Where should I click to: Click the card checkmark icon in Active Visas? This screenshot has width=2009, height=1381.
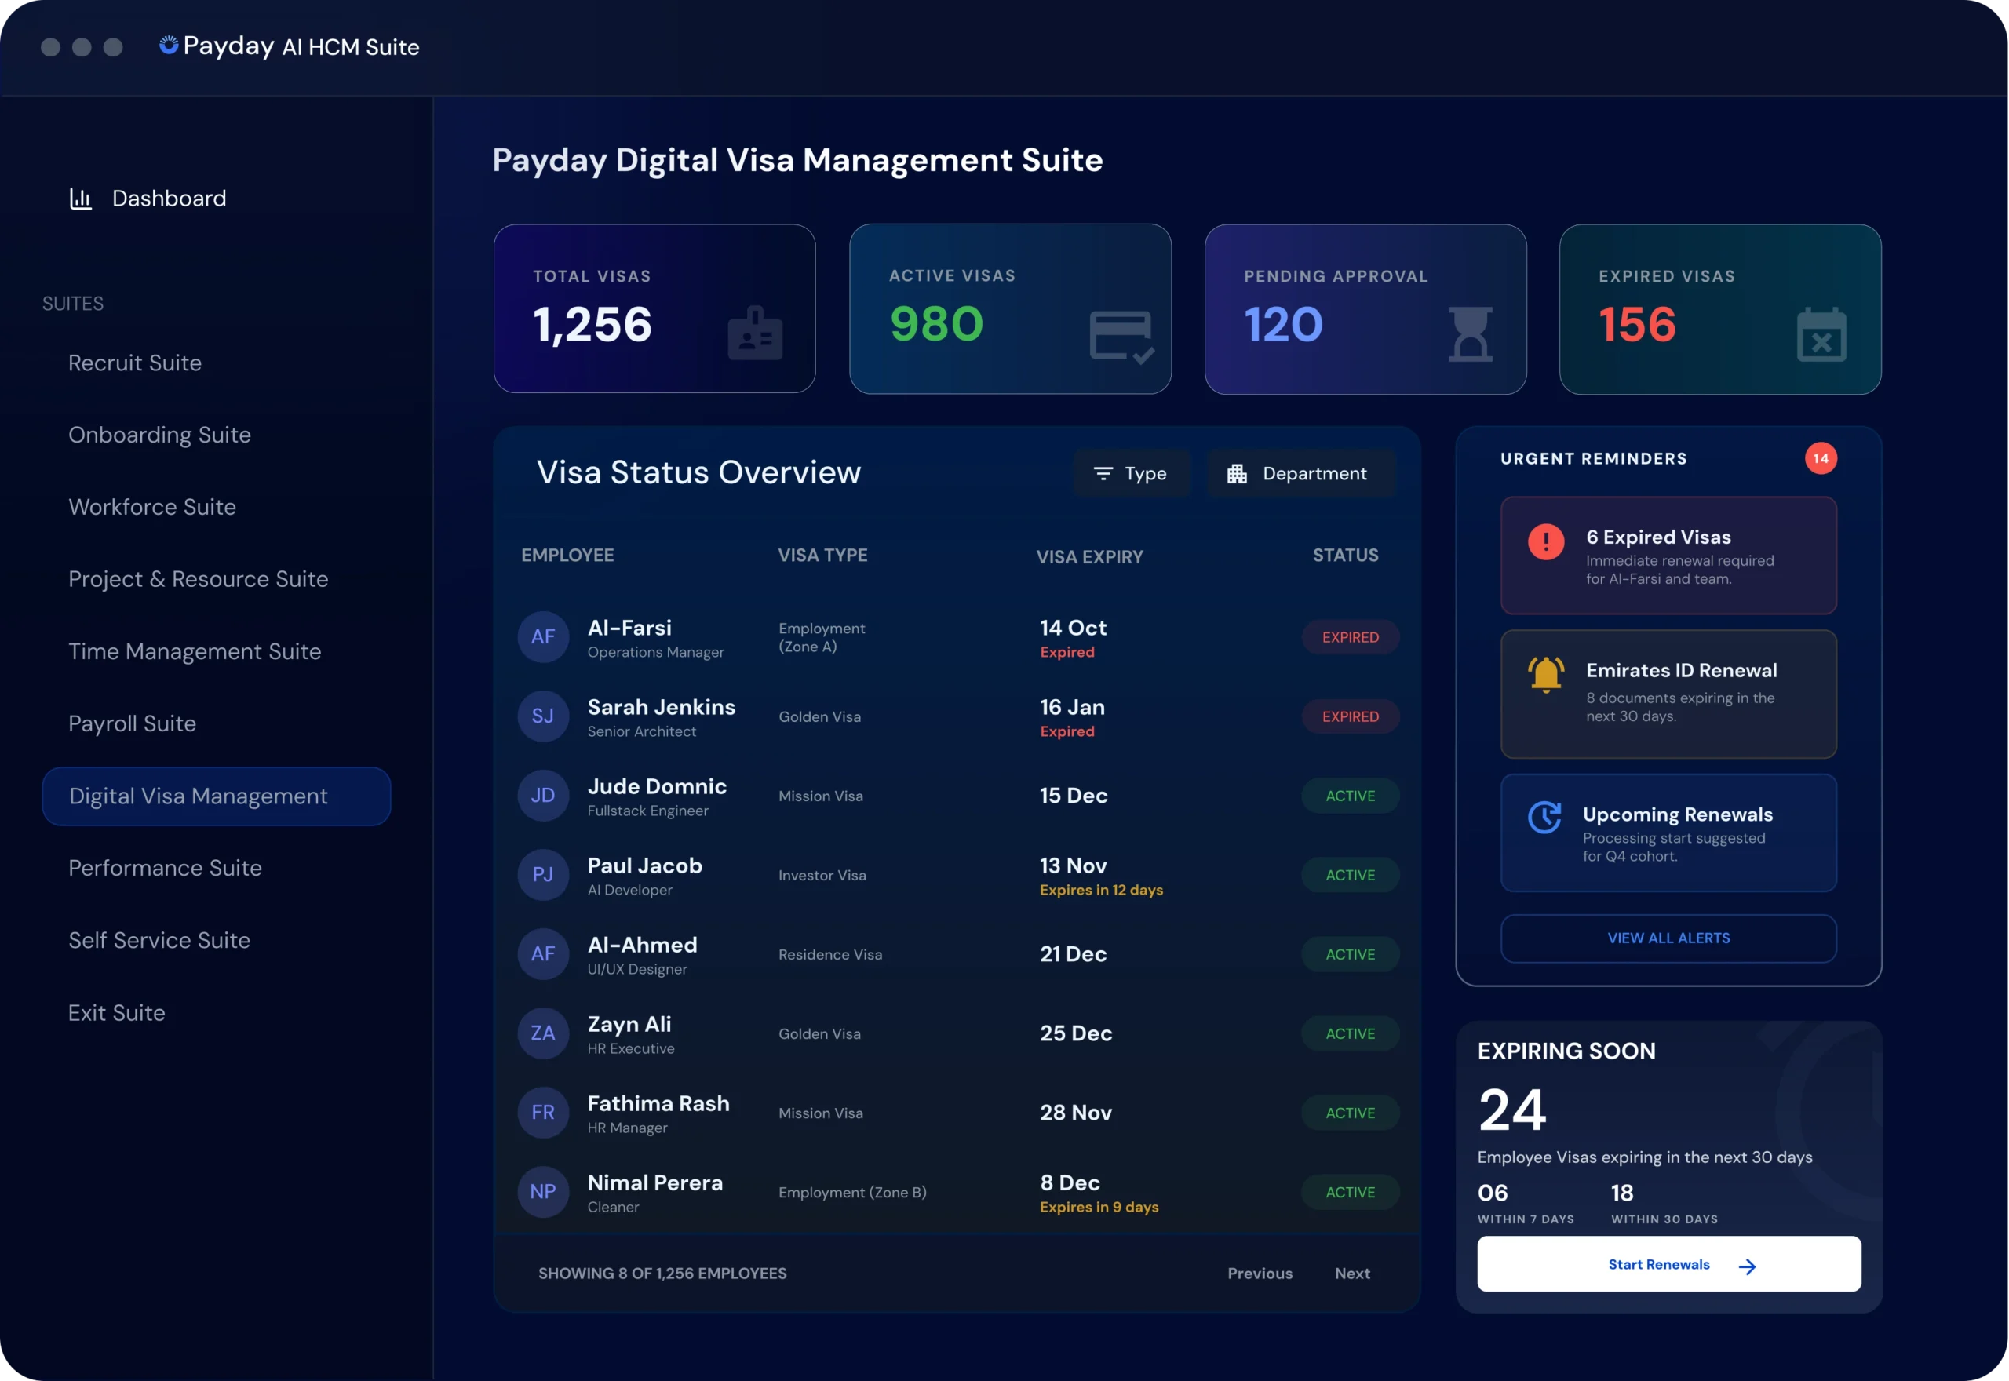[1121, 336]
